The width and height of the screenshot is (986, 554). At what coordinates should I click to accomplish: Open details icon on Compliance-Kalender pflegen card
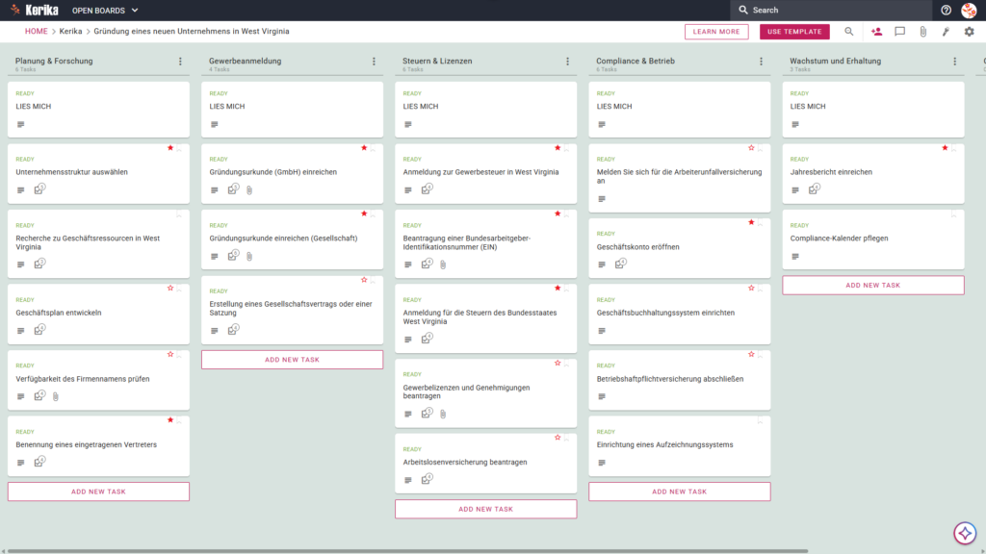point(795,256)
